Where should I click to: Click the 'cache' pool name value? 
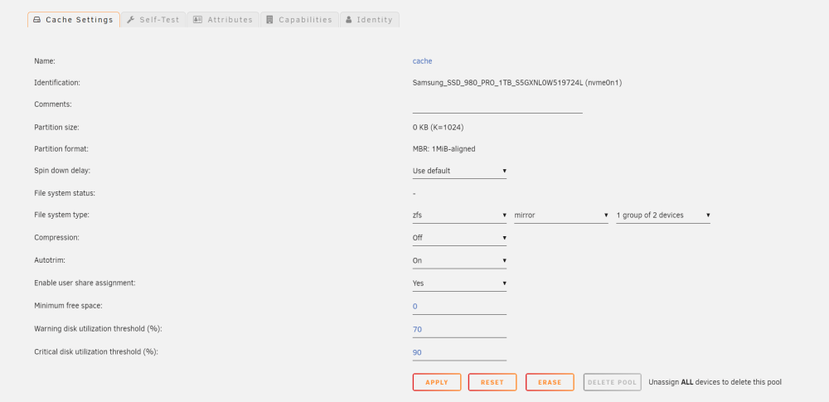pos(423,61)
